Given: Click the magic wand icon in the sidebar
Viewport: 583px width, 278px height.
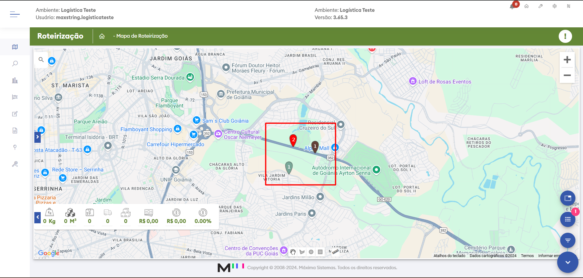Looking at the screenshot, I should (15, 164).
